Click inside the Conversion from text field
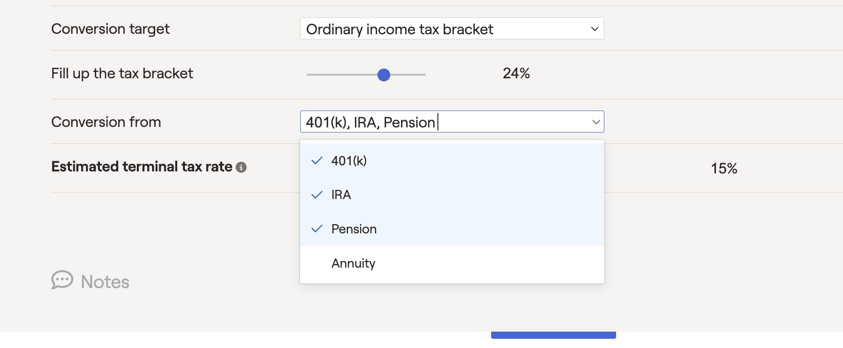This screenshot has height=348, width=843. [512, 122]
